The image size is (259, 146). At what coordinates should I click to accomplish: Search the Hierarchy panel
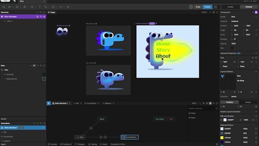[41, 12]
